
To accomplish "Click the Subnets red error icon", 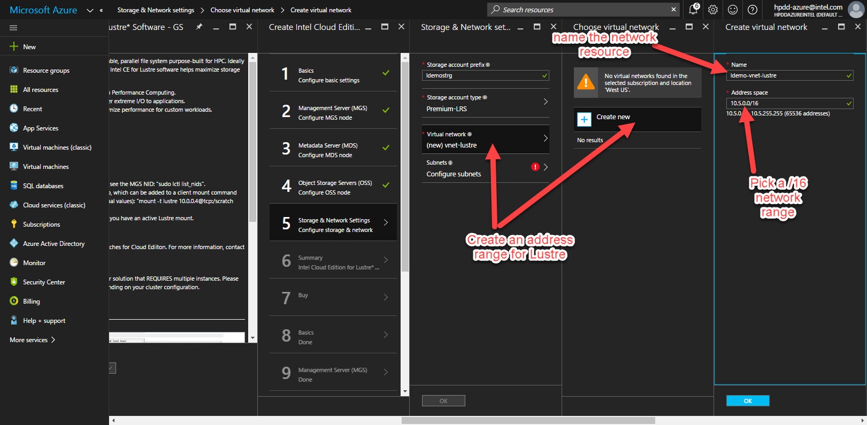I will 535,167.
